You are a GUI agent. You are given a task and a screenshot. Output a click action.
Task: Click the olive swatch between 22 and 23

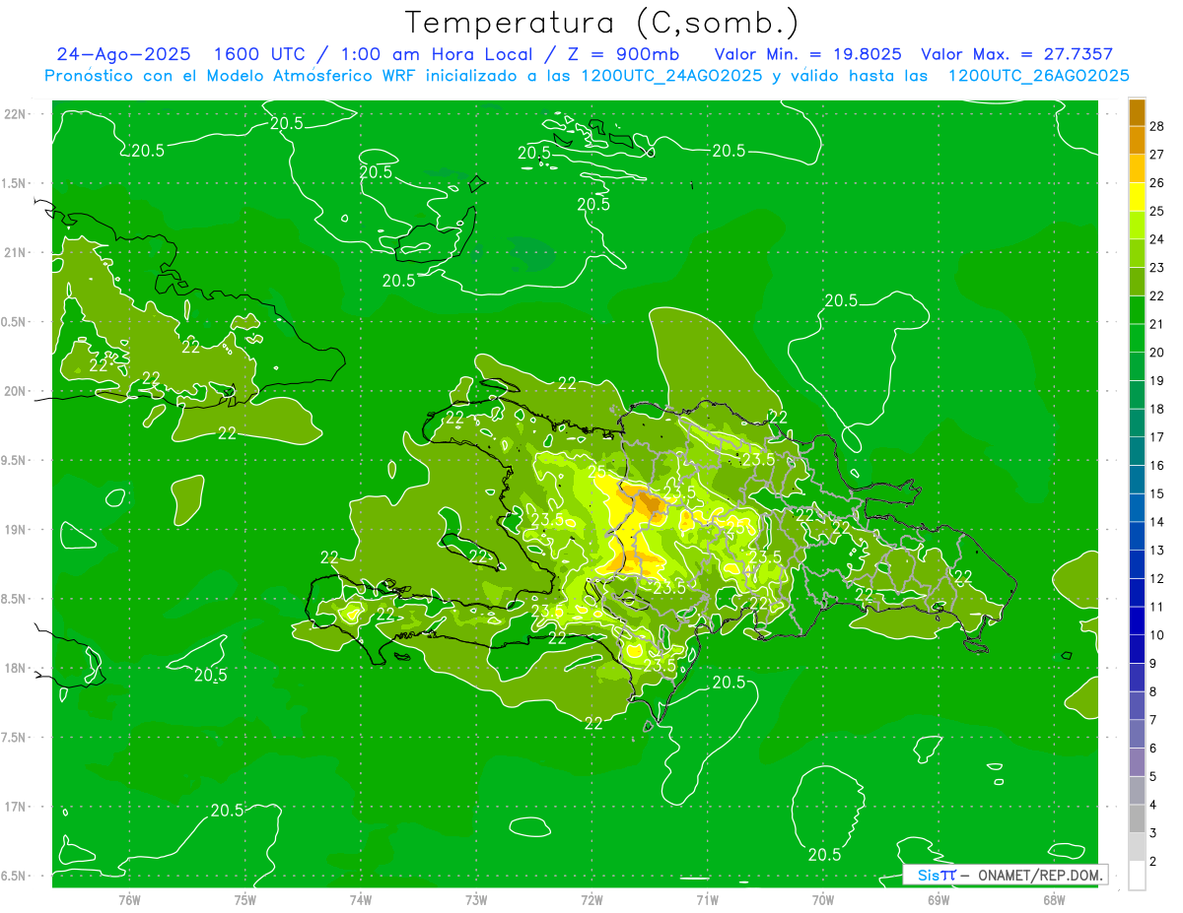click(x=1137, y=282)
